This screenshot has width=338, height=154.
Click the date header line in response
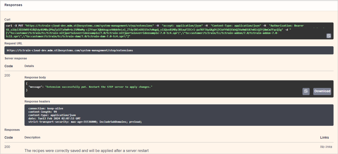pyautogui.click(x=53, y=118)
